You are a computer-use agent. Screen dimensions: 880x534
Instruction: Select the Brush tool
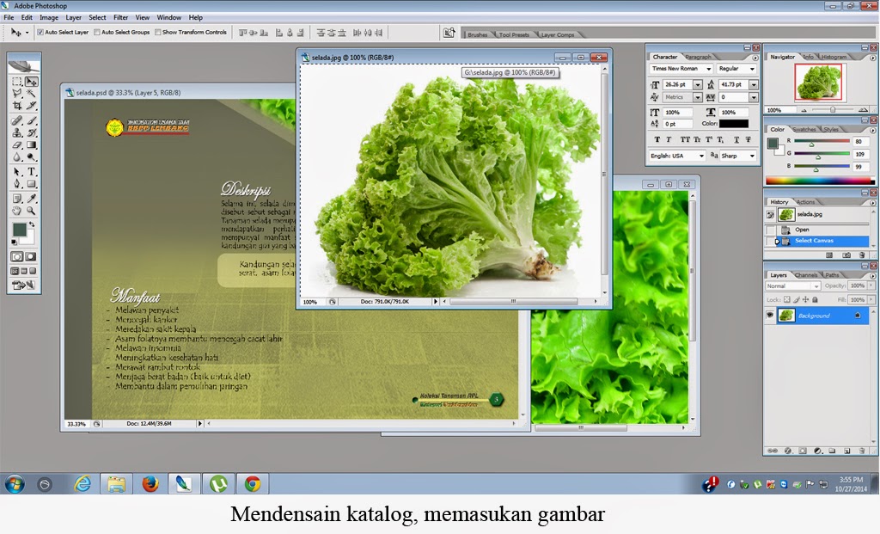click(32, 120)
